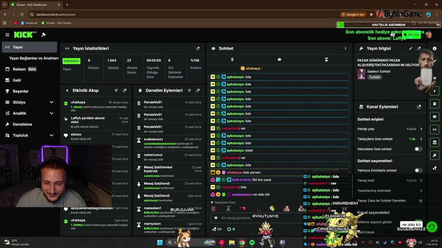Click the broadcast signal icon in right sidebar
Screen dimensions: 442x248
(434, 130)
